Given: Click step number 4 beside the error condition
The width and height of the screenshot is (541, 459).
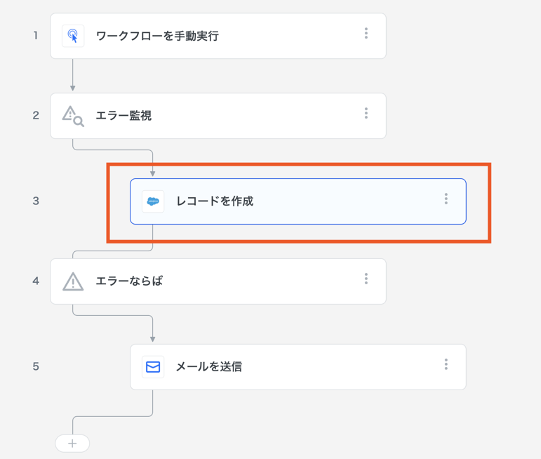Looking at the screenshot, I should [x=36, y=281].
